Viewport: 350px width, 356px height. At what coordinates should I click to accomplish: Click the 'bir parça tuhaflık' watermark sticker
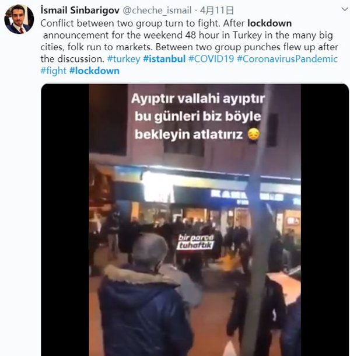[x=195, y=242]
